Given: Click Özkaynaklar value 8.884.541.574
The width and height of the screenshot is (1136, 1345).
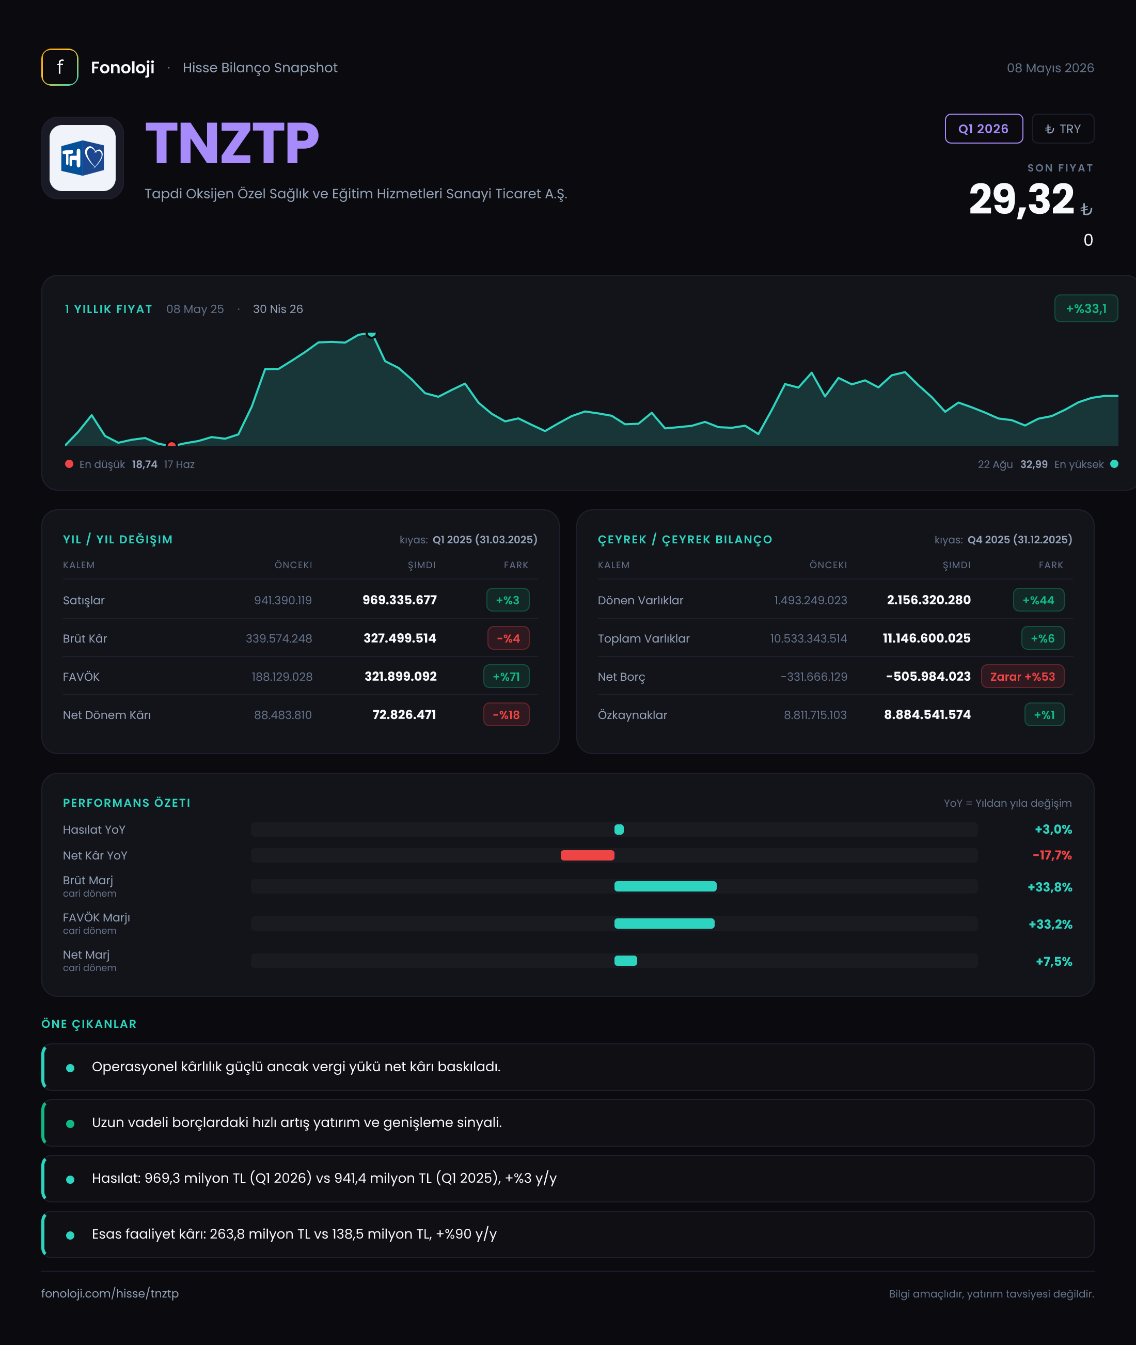Looking at the screenshot, I should point(927,714).
